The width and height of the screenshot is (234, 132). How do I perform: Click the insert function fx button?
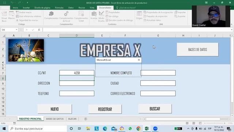click(39, 30)
